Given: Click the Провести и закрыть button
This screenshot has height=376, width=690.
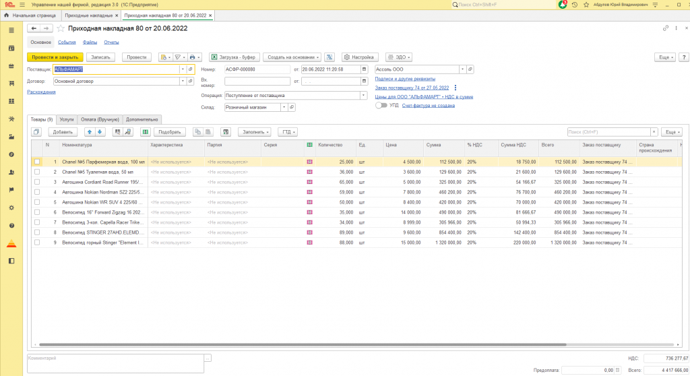Looking at the screenshot, I should [x=55, y=57].
